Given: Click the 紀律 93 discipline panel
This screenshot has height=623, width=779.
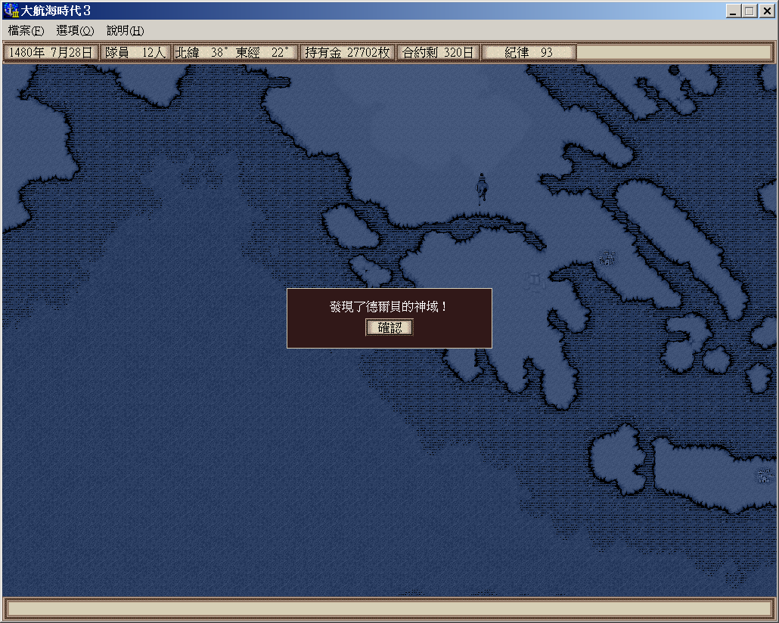Looking at the screenshot, I should (x=529, y=53).
